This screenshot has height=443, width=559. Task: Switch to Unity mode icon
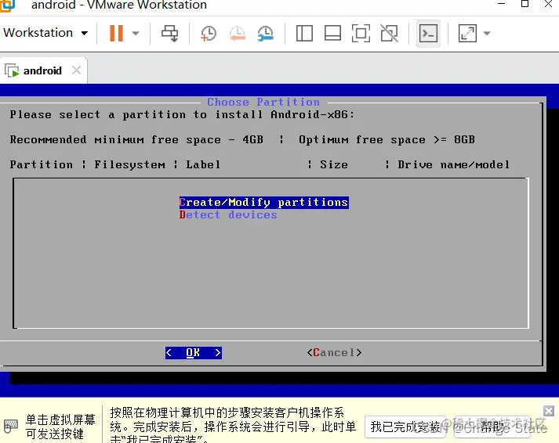[x=389, y=34]
